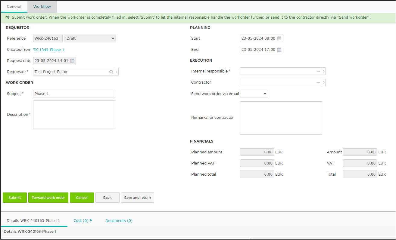Open Contractor lookup ellipsis
This screenshot has width=396, height=240.
click(x=318, y=82)
